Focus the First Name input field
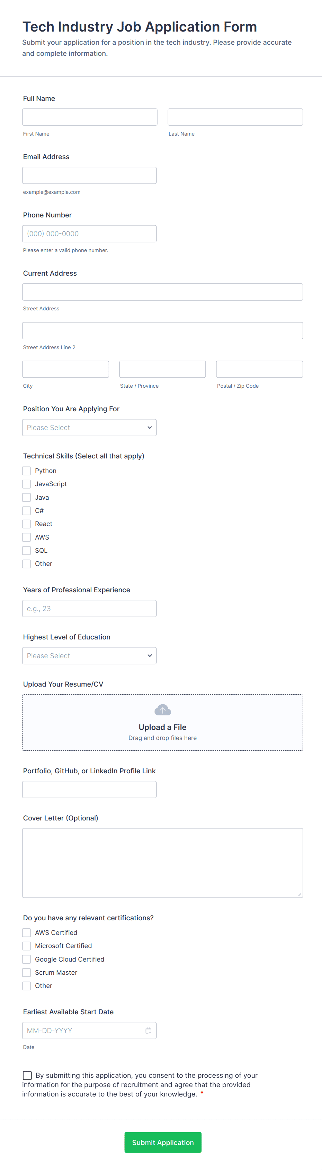 pyautogui.click(x=90, y=117)
